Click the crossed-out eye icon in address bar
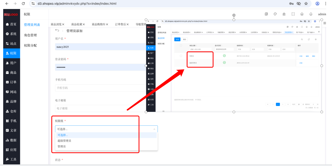 (x=299, y=4)
